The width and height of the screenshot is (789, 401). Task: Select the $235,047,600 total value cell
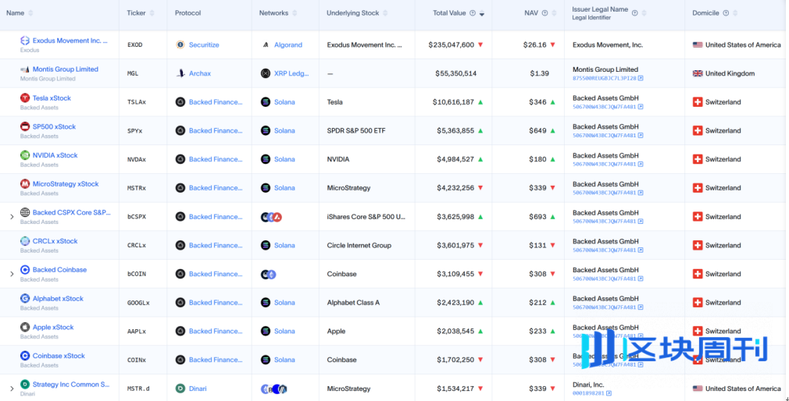[x=452, y=44]
